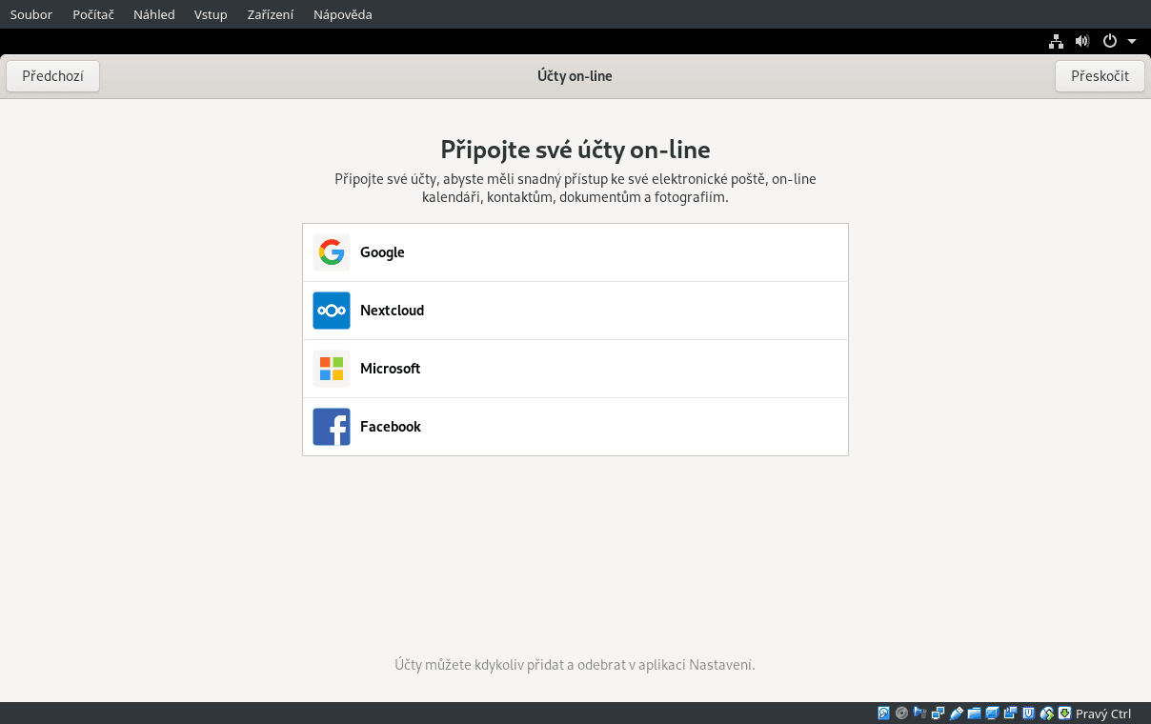
Task: Select the Facebook account label
Action: [x=391, y=427]
